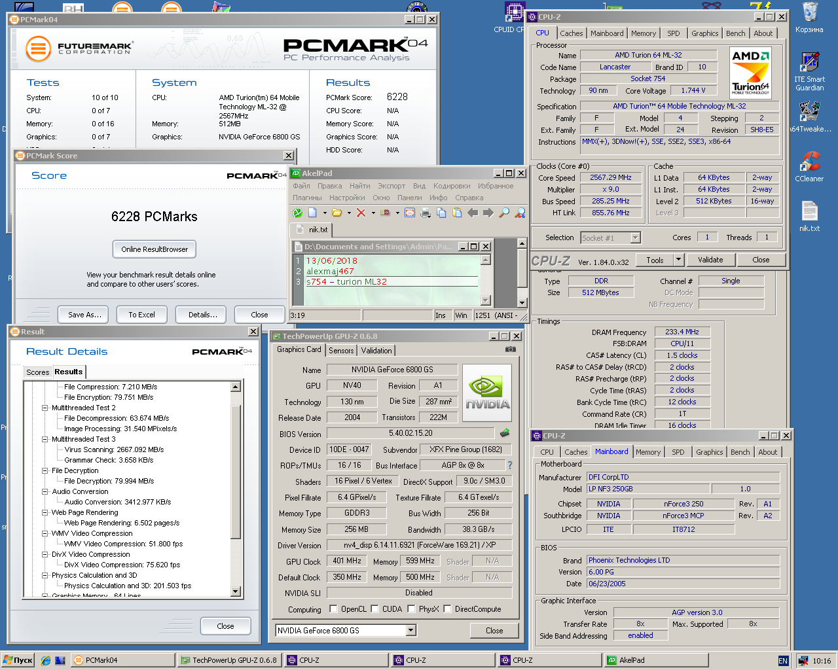
Task: Click the left arrow icon in AkelPad toolbar
Action: (x=473, y=213)
